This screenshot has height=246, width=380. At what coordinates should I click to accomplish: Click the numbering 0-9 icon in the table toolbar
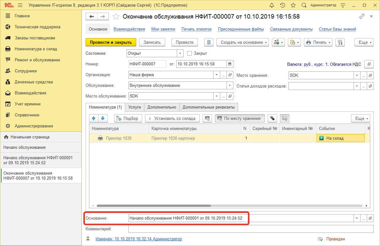(284, 118)
